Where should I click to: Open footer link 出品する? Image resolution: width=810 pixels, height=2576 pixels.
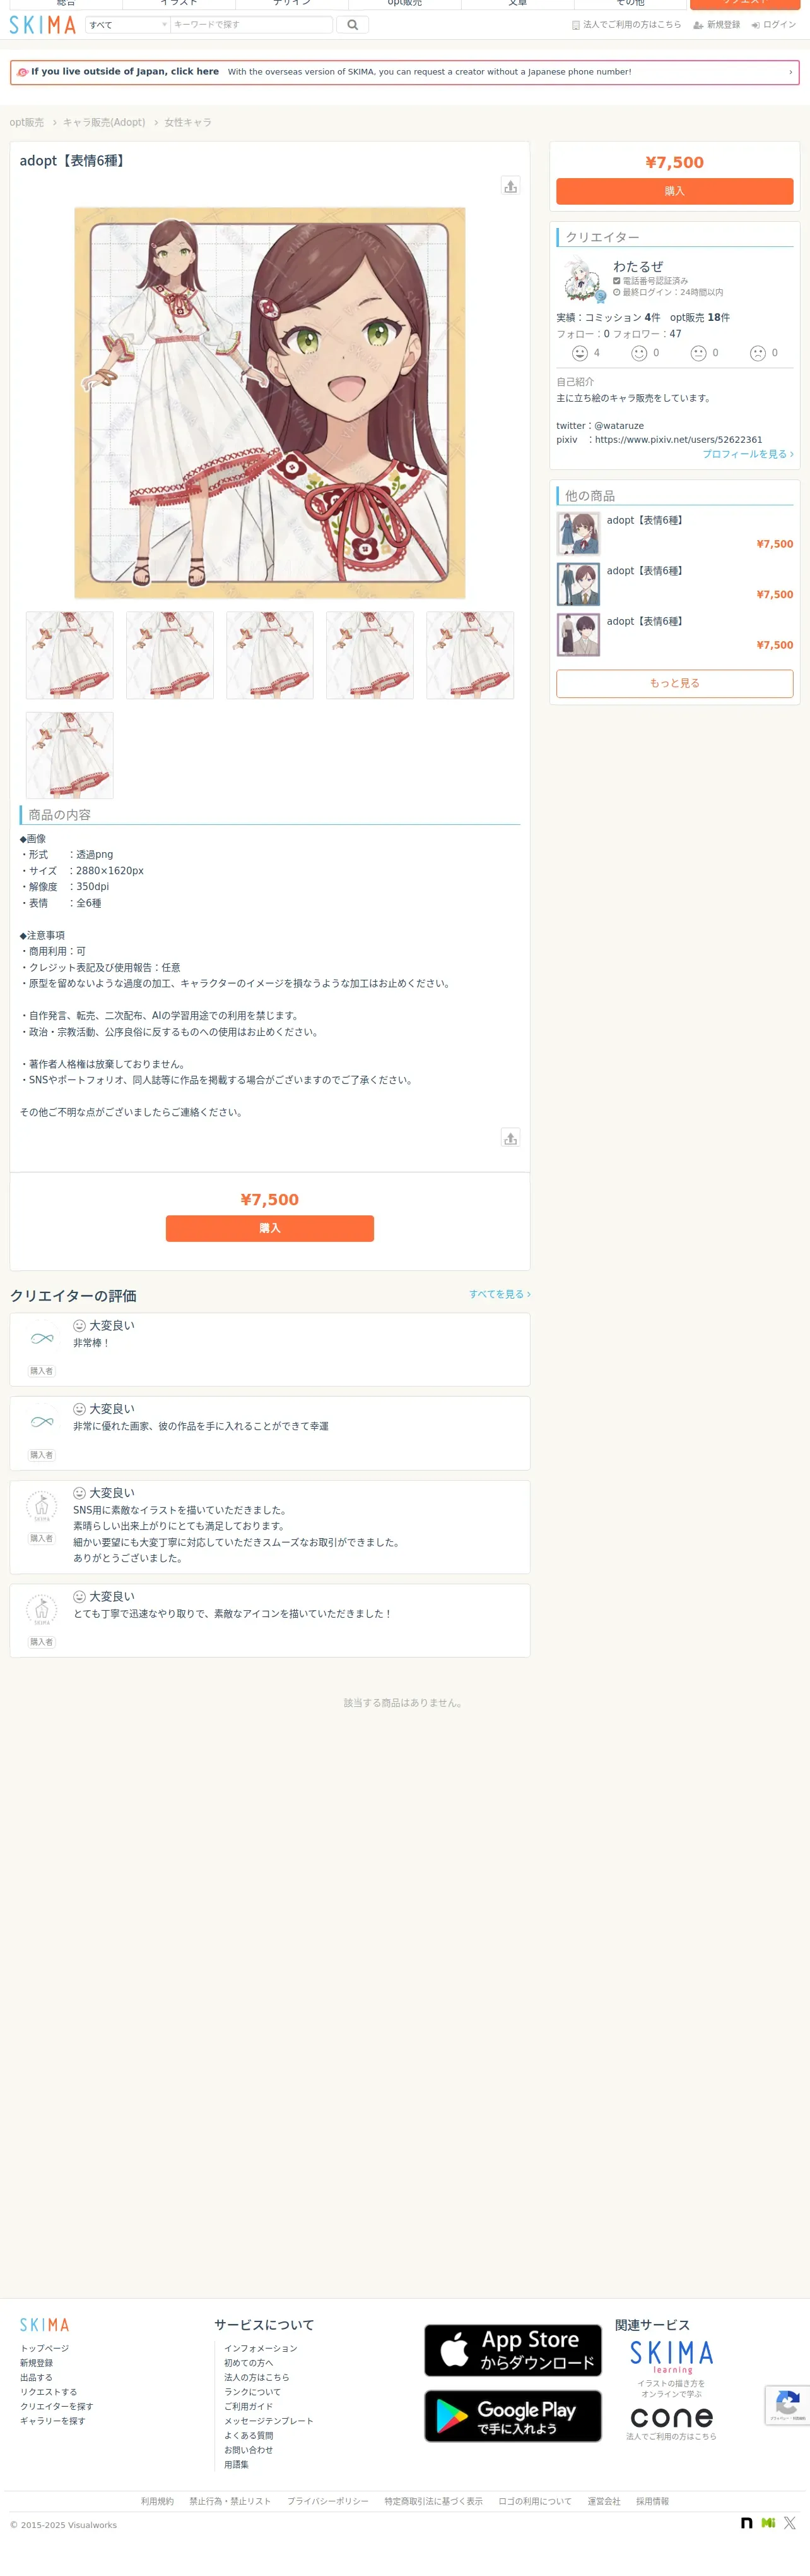tap(37, 2377)
